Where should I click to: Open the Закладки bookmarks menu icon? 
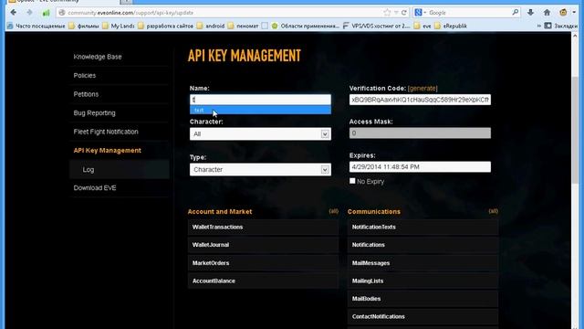pos(547,26)
